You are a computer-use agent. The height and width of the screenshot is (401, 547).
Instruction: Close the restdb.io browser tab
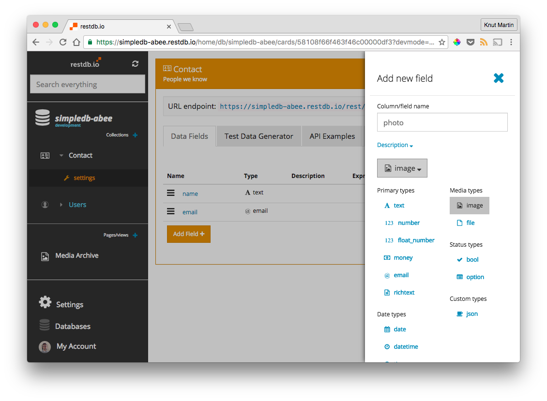(169, 27)
